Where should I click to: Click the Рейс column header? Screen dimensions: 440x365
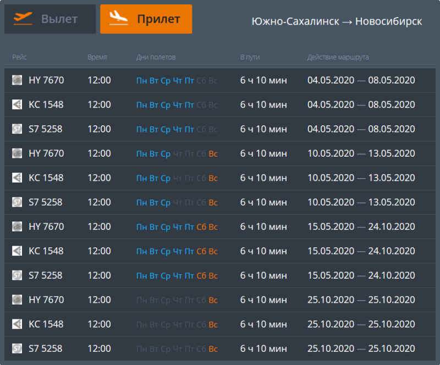pyautogui.click(x=19, y=57)
